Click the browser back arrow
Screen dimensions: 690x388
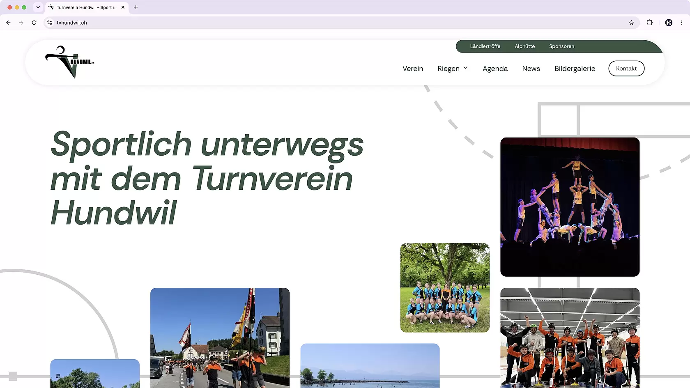tap(8, 23)
